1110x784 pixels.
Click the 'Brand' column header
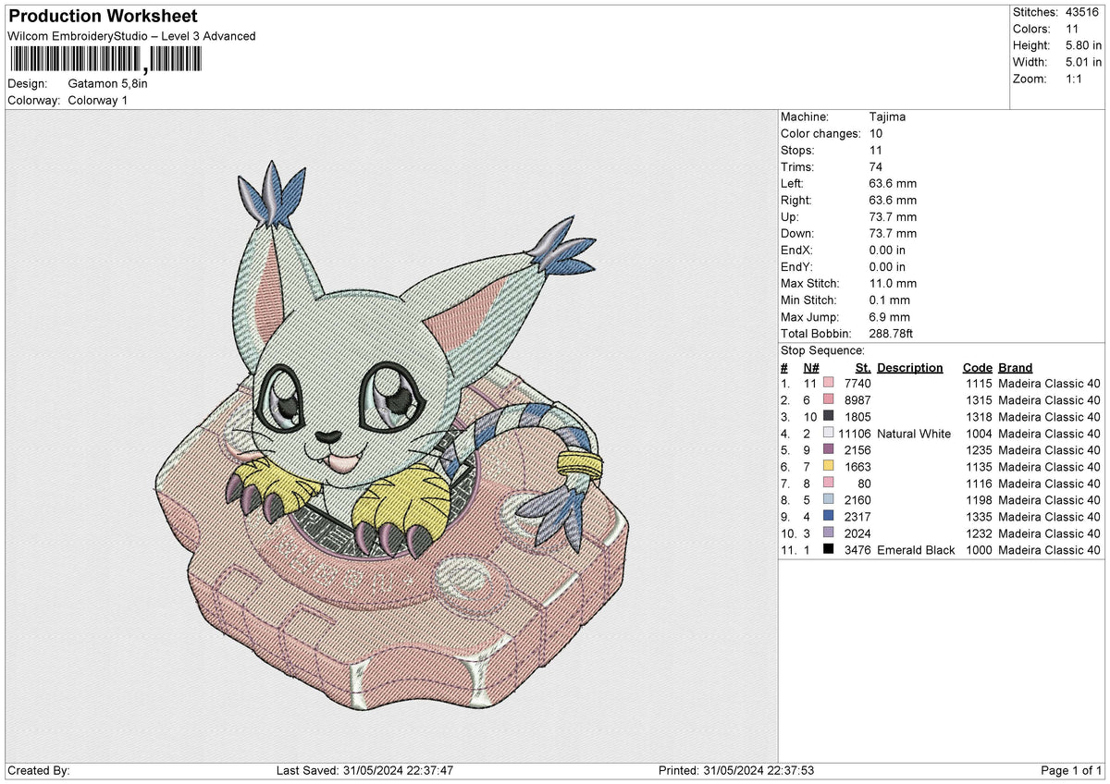tap(1015, 367)
